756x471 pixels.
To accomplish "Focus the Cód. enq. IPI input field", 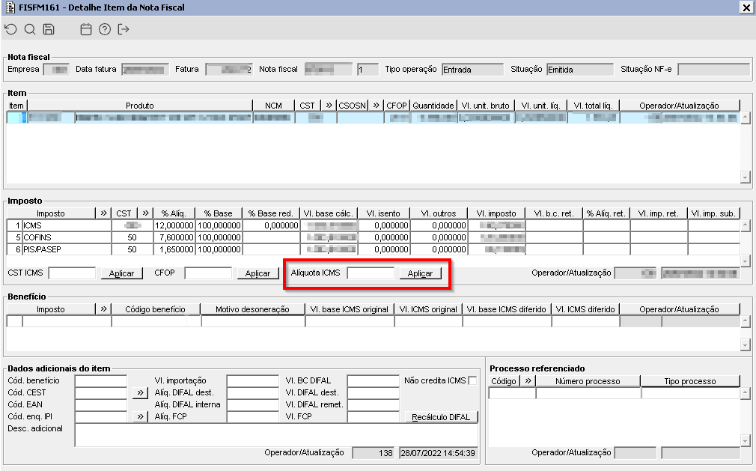I will pyautogui.click(x=101, y=416).
